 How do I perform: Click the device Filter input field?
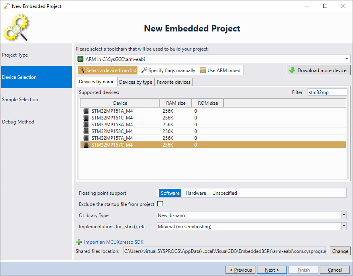[x=328, y=92]
